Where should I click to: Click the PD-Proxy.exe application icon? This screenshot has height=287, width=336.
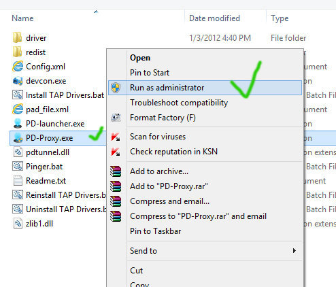point(18,138)
